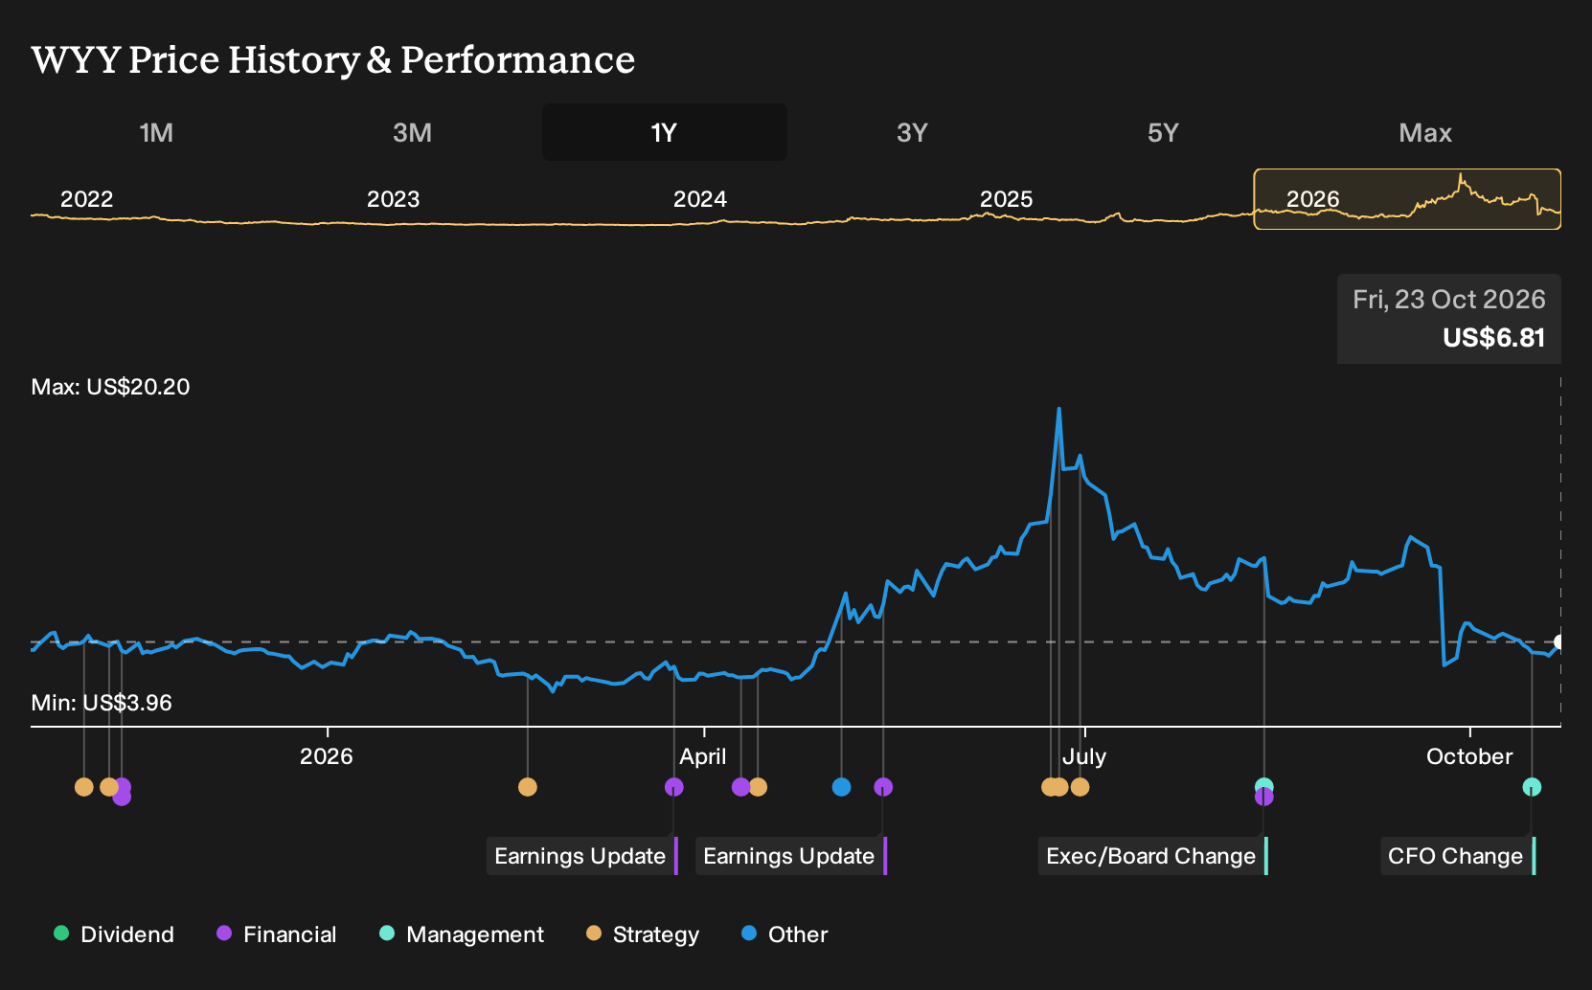
Task: Click the orange Strategy marker under July label
Action: (1080, 787)
